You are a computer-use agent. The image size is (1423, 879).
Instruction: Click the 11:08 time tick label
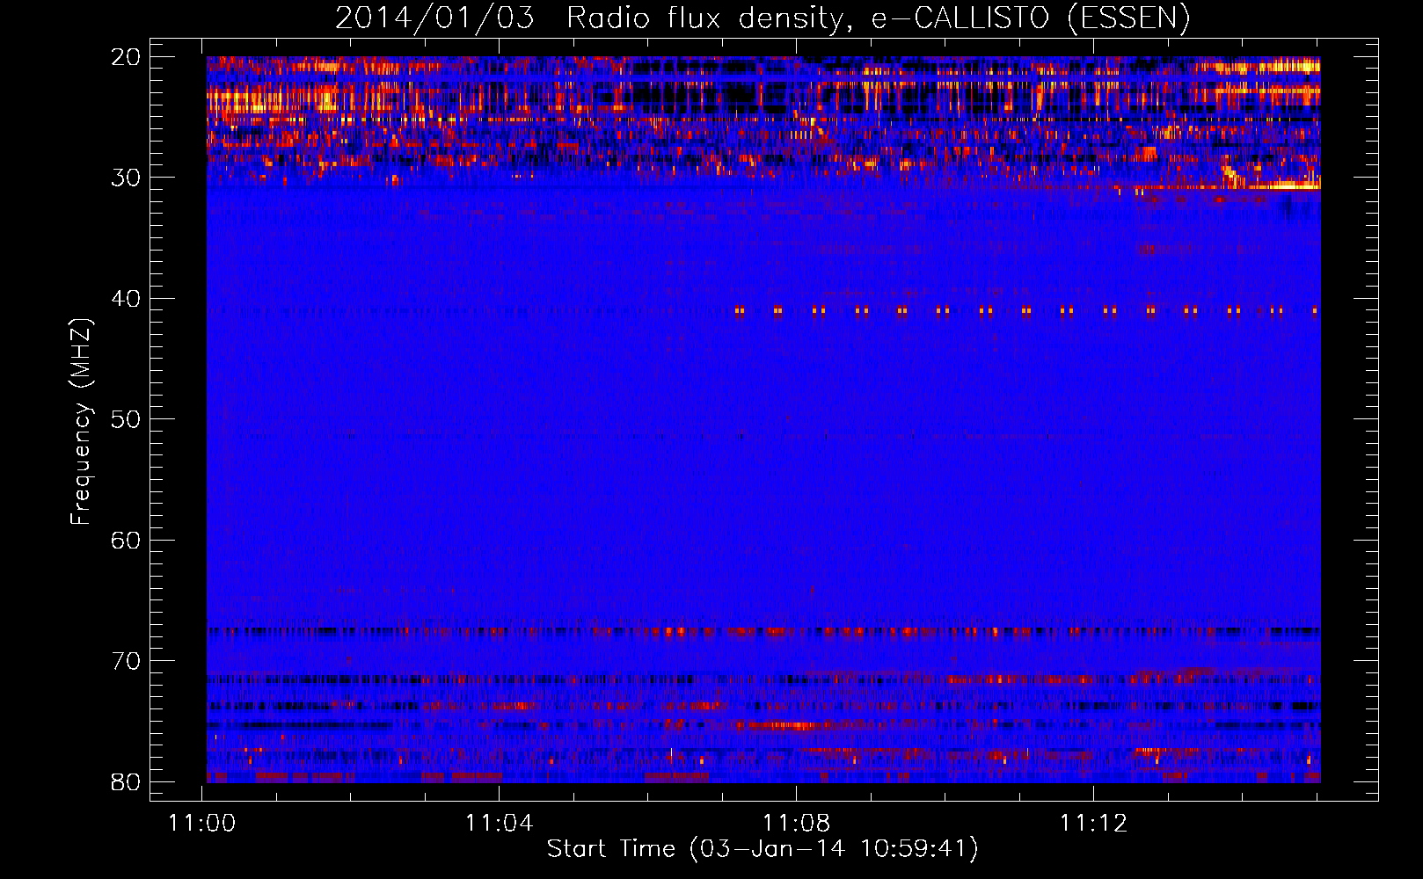coord(796,824)
